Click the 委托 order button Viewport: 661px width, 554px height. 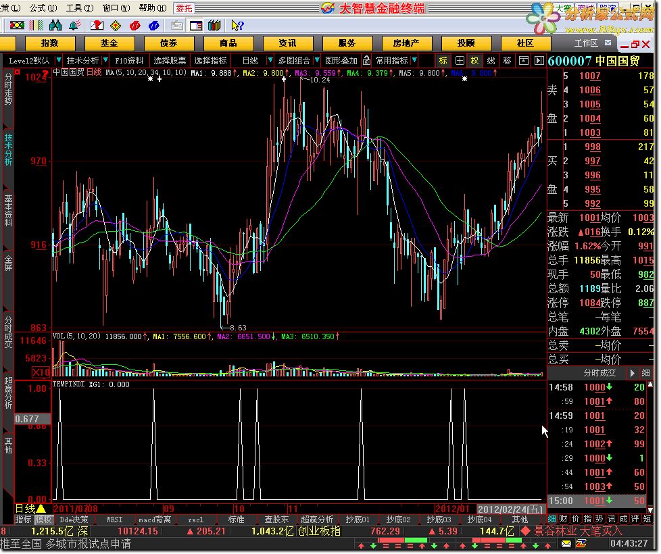click(x=185, y=8)
